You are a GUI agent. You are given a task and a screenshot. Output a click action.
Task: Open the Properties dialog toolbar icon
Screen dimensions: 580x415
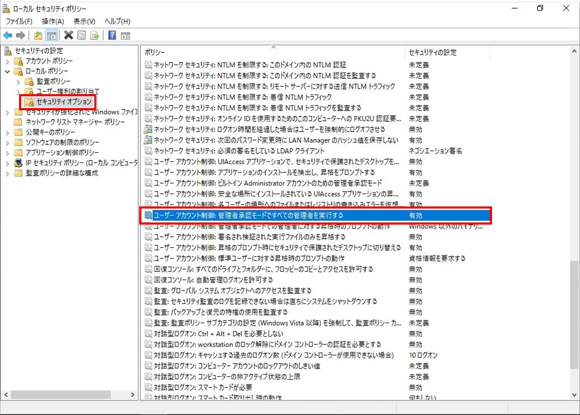coord(81,35)
